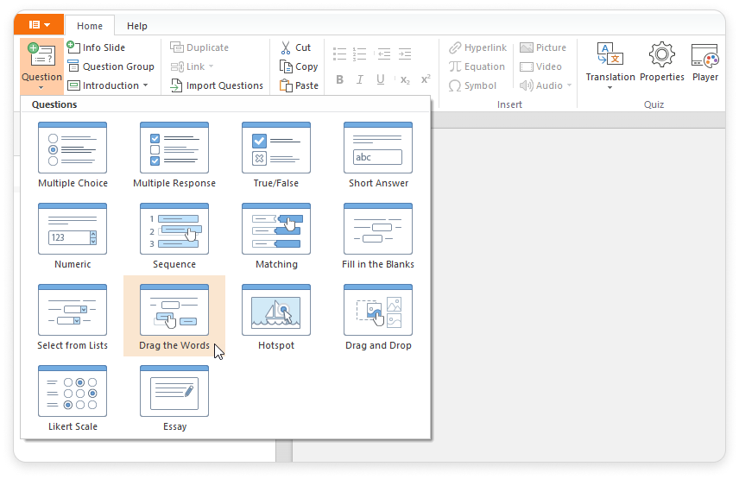Paste from clipboard
The width and height of the screenshot is (739, 479).
299,85
